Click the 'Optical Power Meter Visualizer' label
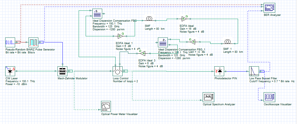The image size is (297, 124). coord(119,114)
